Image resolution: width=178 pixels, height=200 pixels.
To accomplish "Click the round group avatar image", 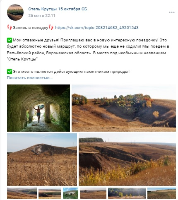I will point(15,12).
